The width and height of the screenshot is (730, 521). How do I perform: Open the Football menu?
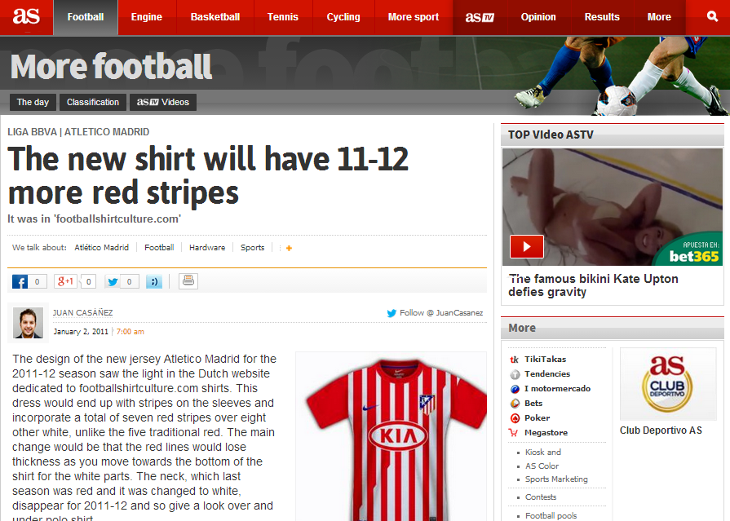(86, 17)
